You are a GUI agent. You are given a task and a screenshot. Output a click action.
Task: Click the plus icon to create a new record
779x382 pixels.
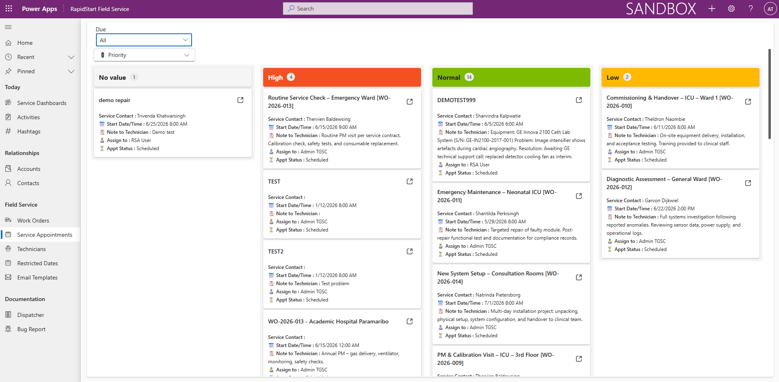tap(712, 9)
